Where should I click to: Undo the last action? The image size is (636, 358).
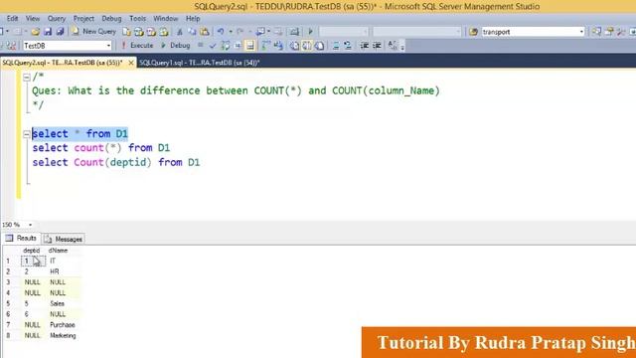coord(221,32)
